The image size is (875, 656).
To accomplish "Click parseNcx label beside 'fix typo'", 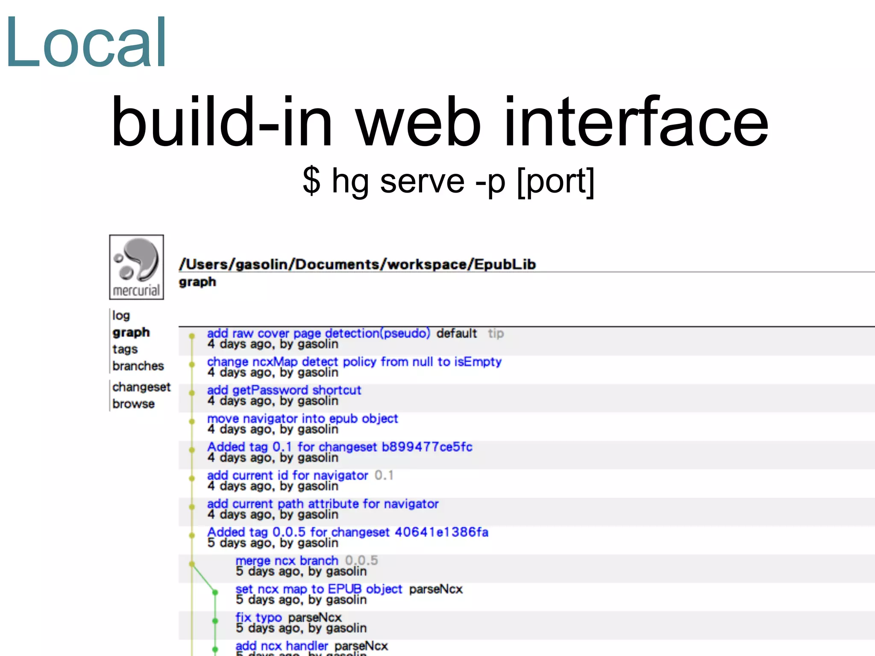I will (x=315, y=618).
